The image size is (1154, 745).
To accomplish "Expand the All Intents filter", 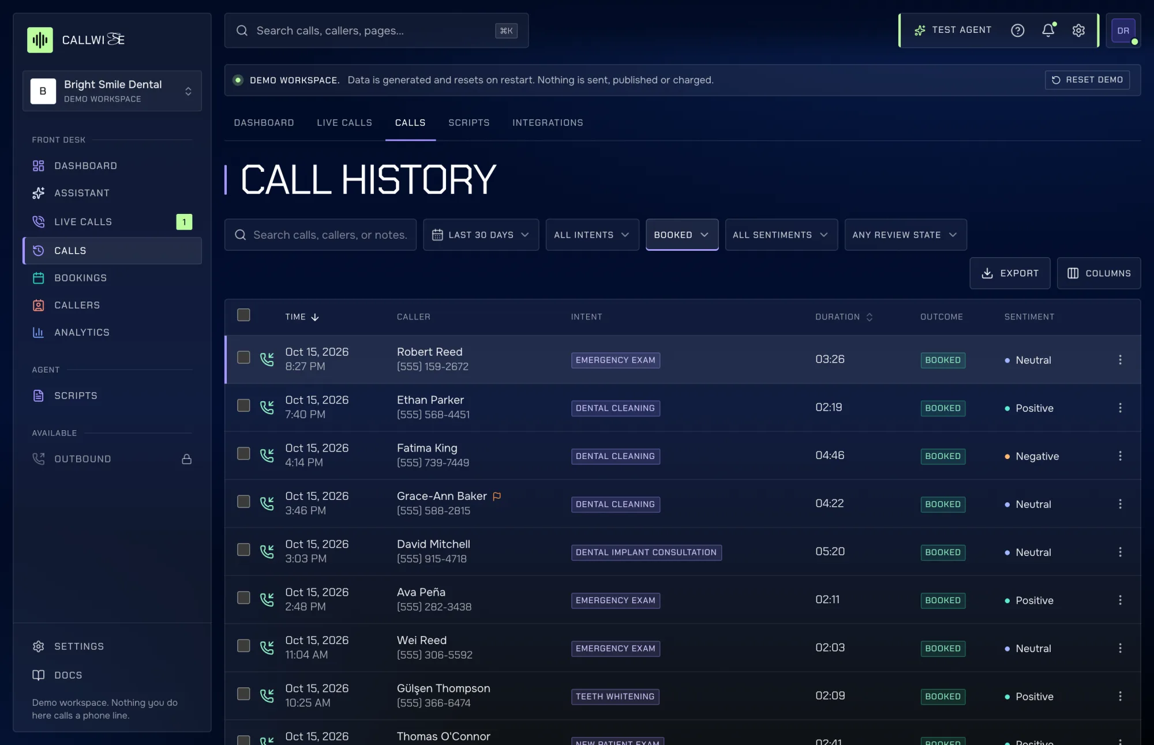I will (592, 235).
